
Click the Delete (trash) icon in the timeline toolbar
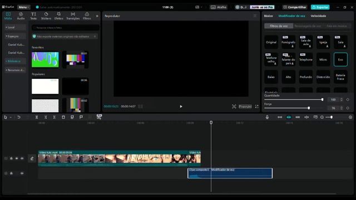(63, 117)
